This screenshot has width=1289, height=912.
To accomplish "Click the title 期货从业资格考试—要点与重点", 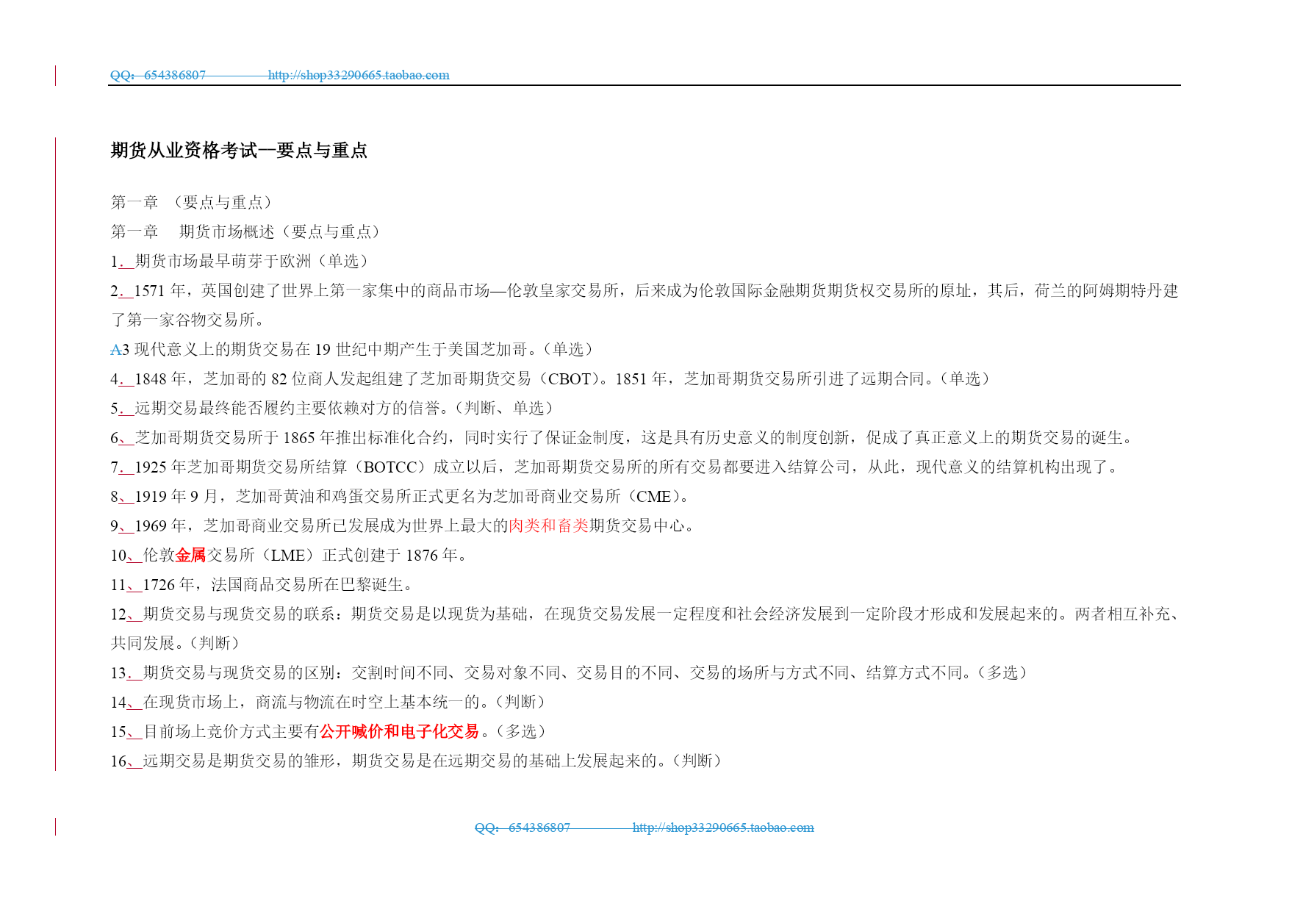I will [239, 151].
